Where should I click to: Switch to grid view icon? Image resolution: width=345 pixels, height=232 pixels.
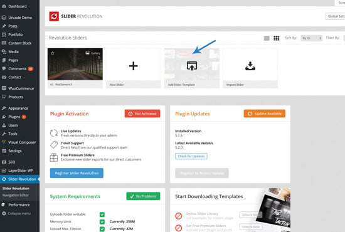277,38
